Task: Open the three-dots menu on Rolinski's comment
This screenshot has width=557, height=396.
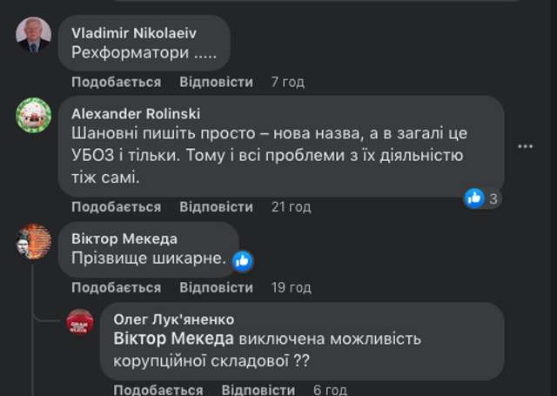Action: 525,145
